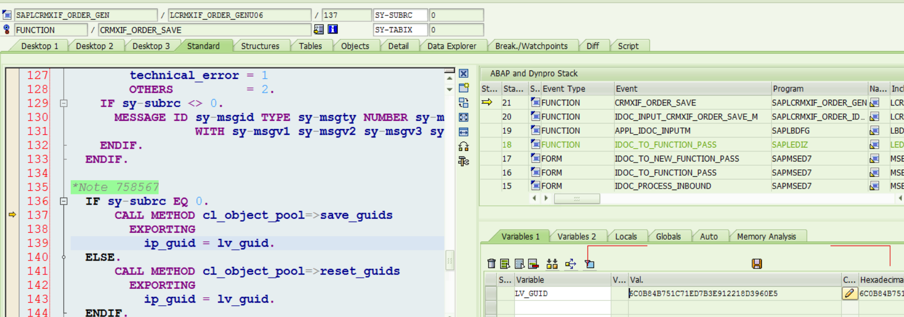Click the Event column header in stack table
The width and height of the screenshot is (904, 317).
coord(691,89)
